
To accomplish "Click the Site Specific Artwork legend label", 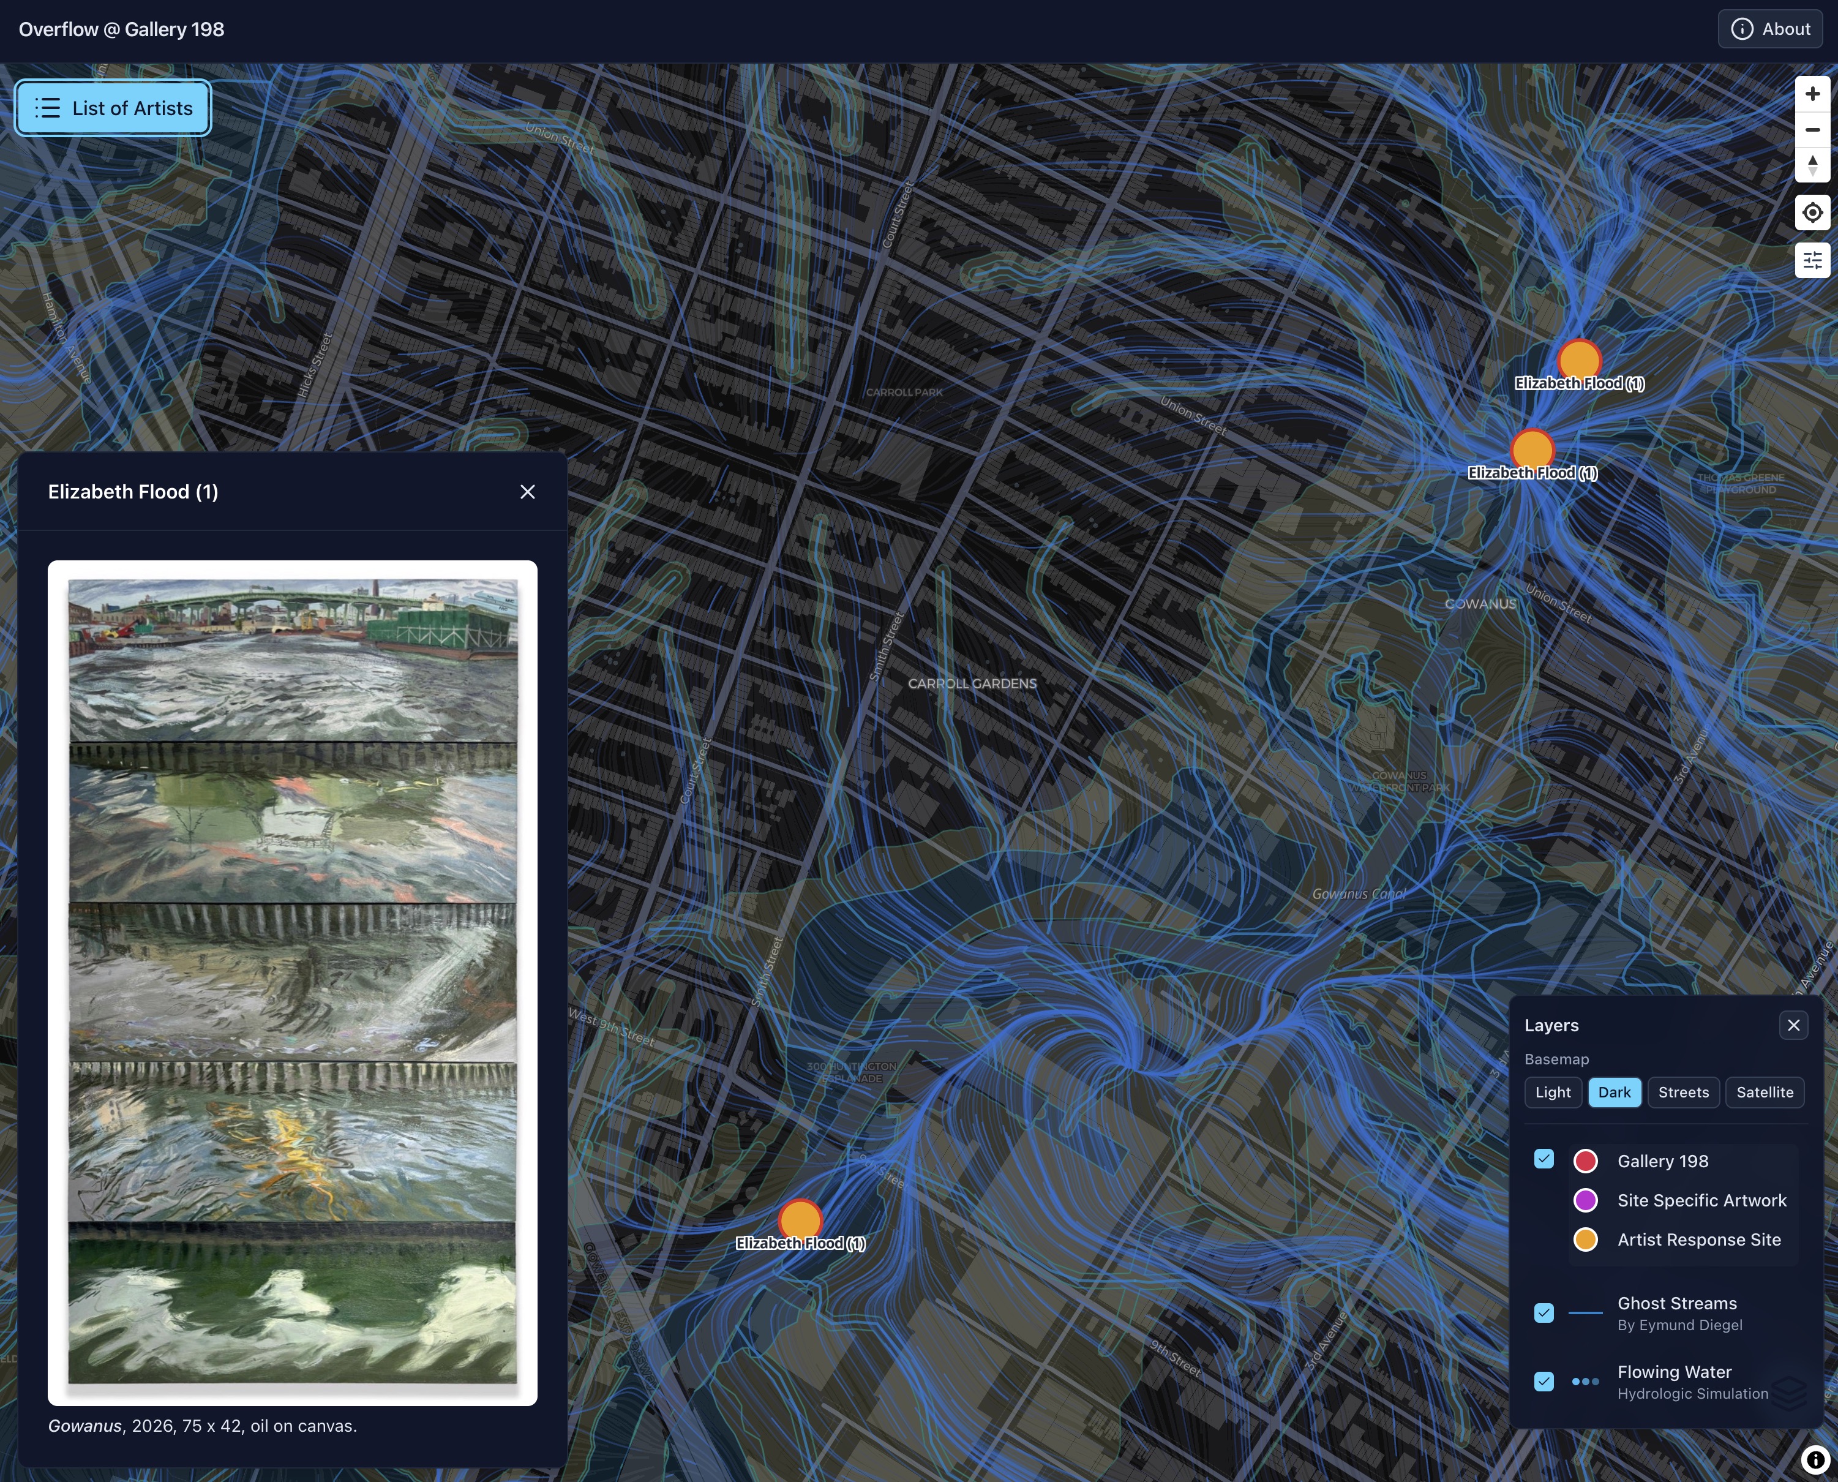I will (1701, 1200).
